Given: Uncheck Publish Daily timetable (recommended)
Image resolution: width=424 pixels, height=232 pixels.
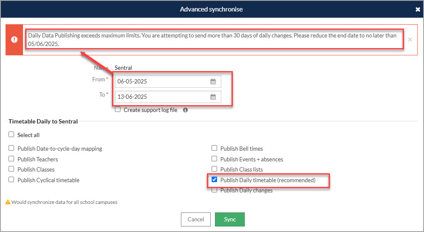Looking at the screenshot, I should tap(214, 180).
